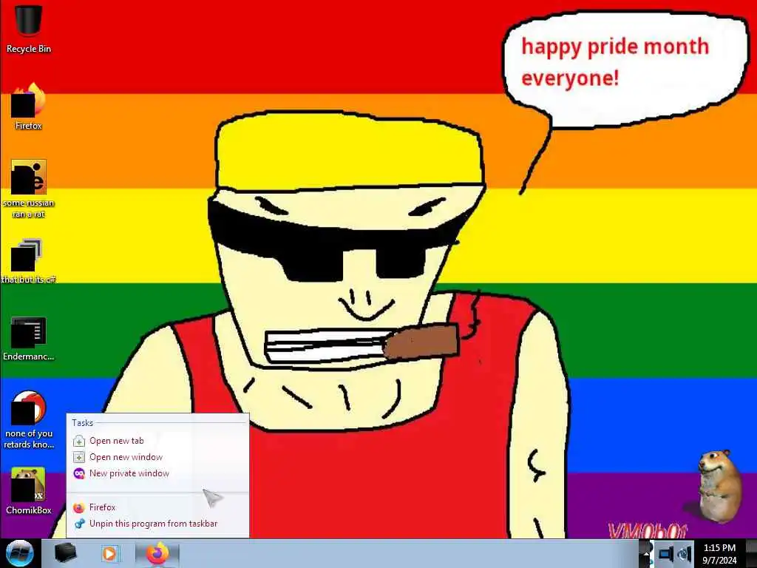Open the Recycle Bin desktop icon
Screen dimensions: 757x568
(29, 27)
